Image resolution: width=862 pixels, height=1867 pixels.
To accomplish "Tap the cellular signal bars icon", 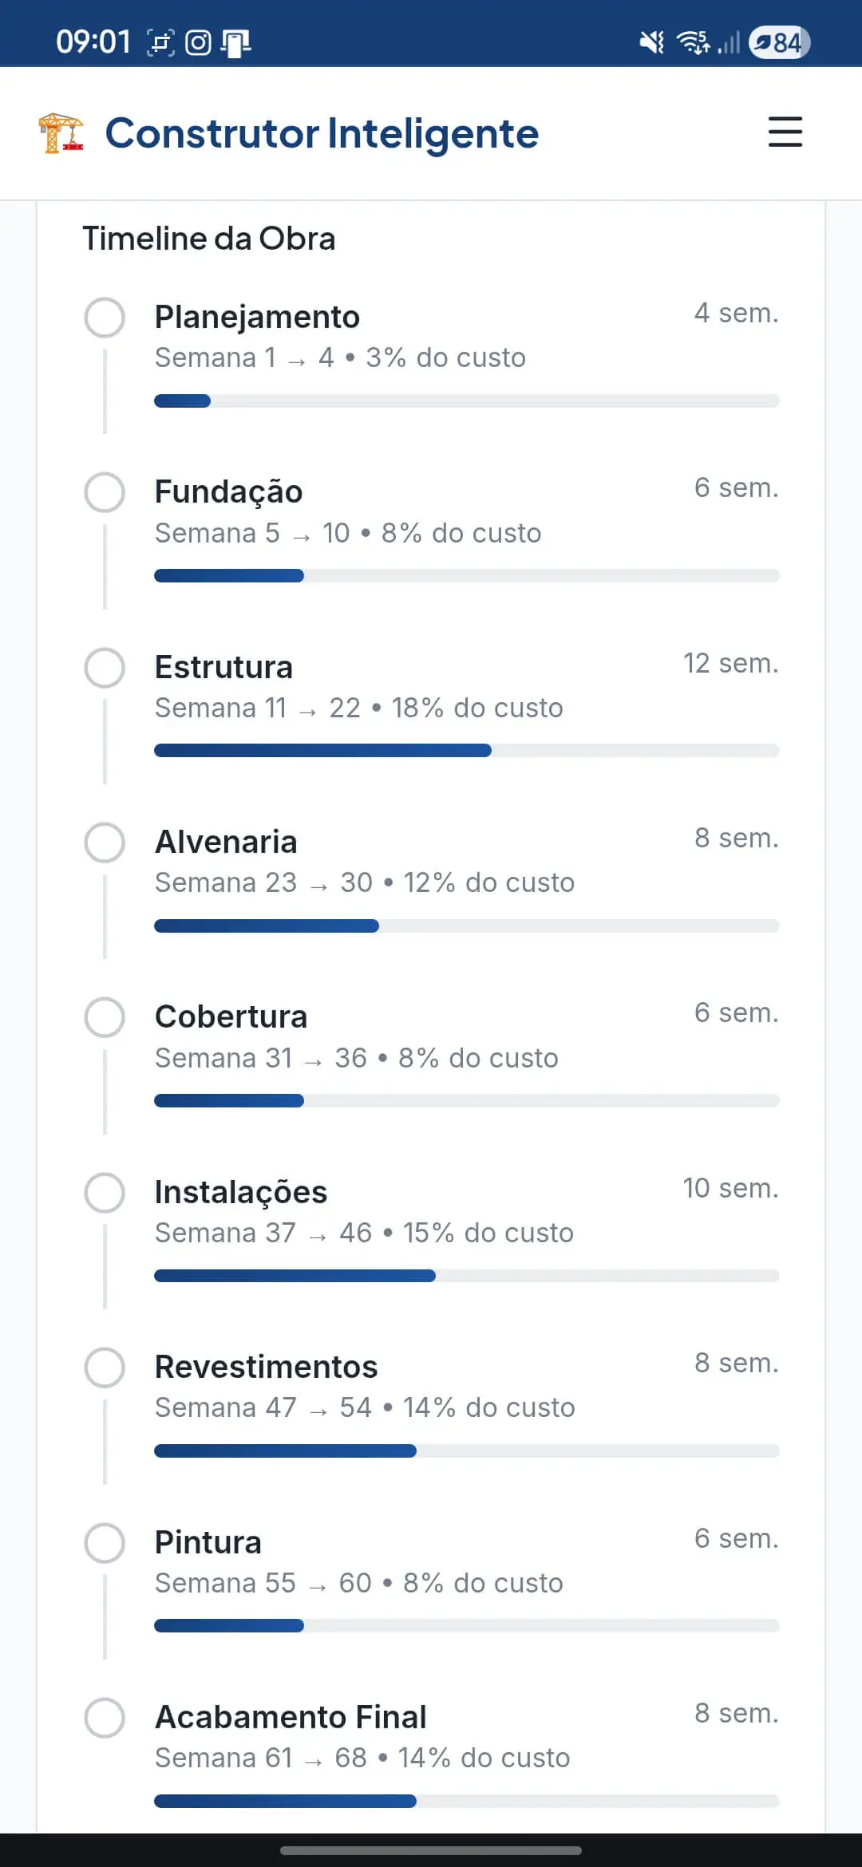I will pos(729,42).
